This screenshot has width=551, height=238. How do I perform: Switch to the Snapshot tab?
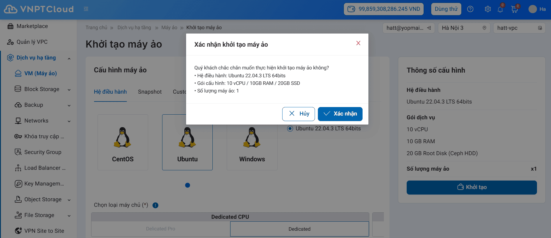click(150, 92)
